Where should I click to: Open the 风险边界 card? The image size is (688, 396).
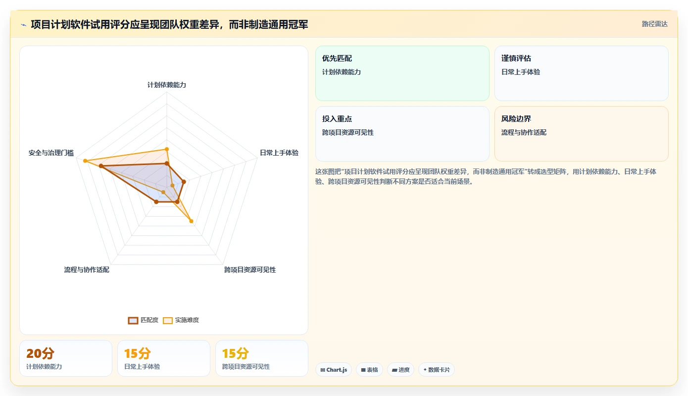[x=582, y=134]
